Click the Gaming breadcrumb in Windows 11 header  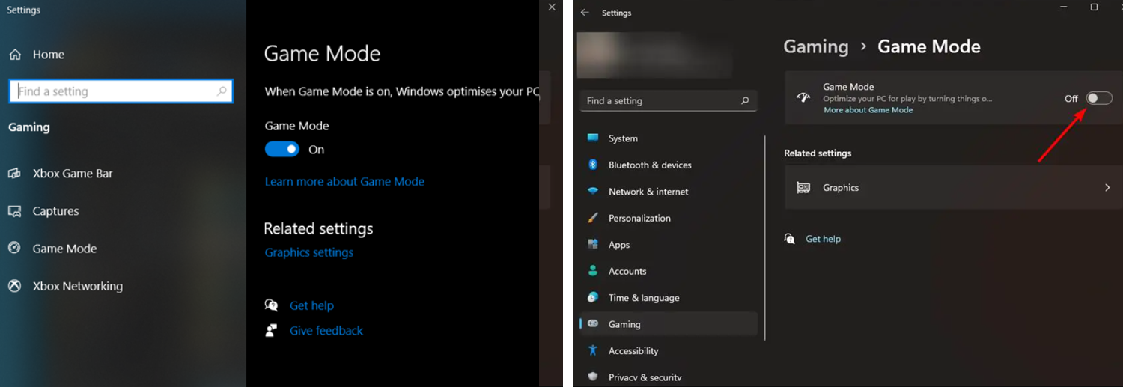point(816,46)
